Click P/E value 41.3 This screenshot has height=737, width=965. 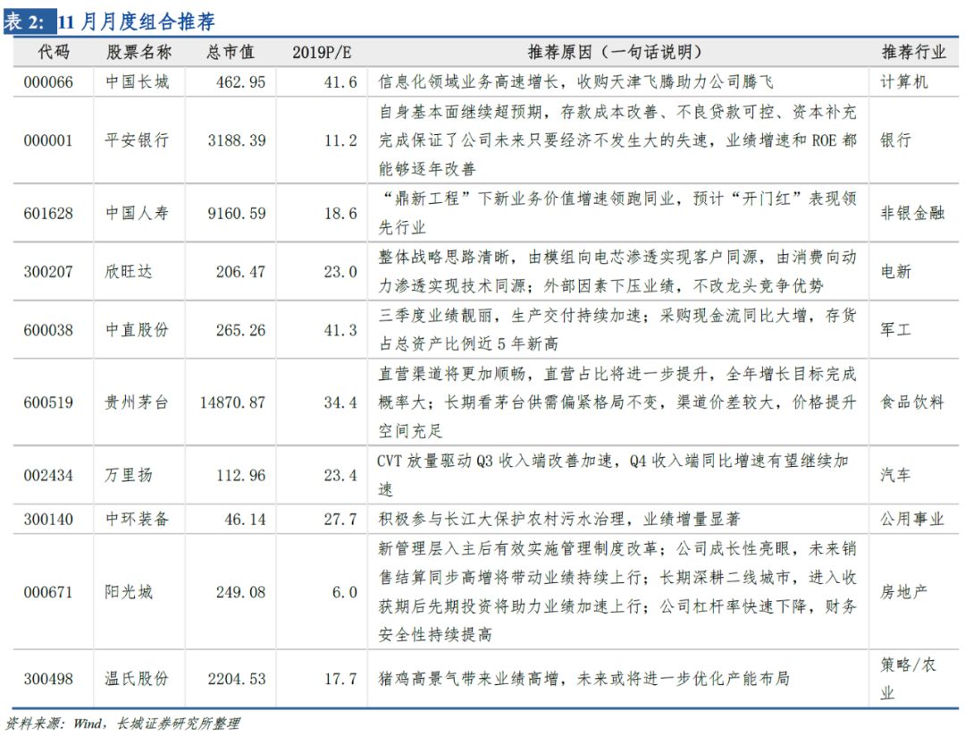pyautogui.click(x=340, y=330)
